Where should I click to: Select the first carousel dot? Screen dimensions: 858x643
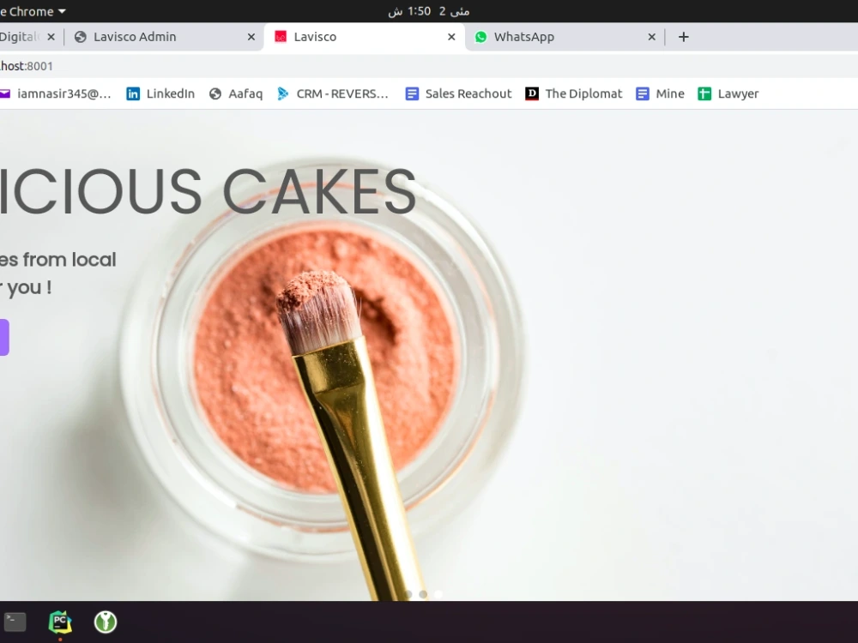(408, 594)
